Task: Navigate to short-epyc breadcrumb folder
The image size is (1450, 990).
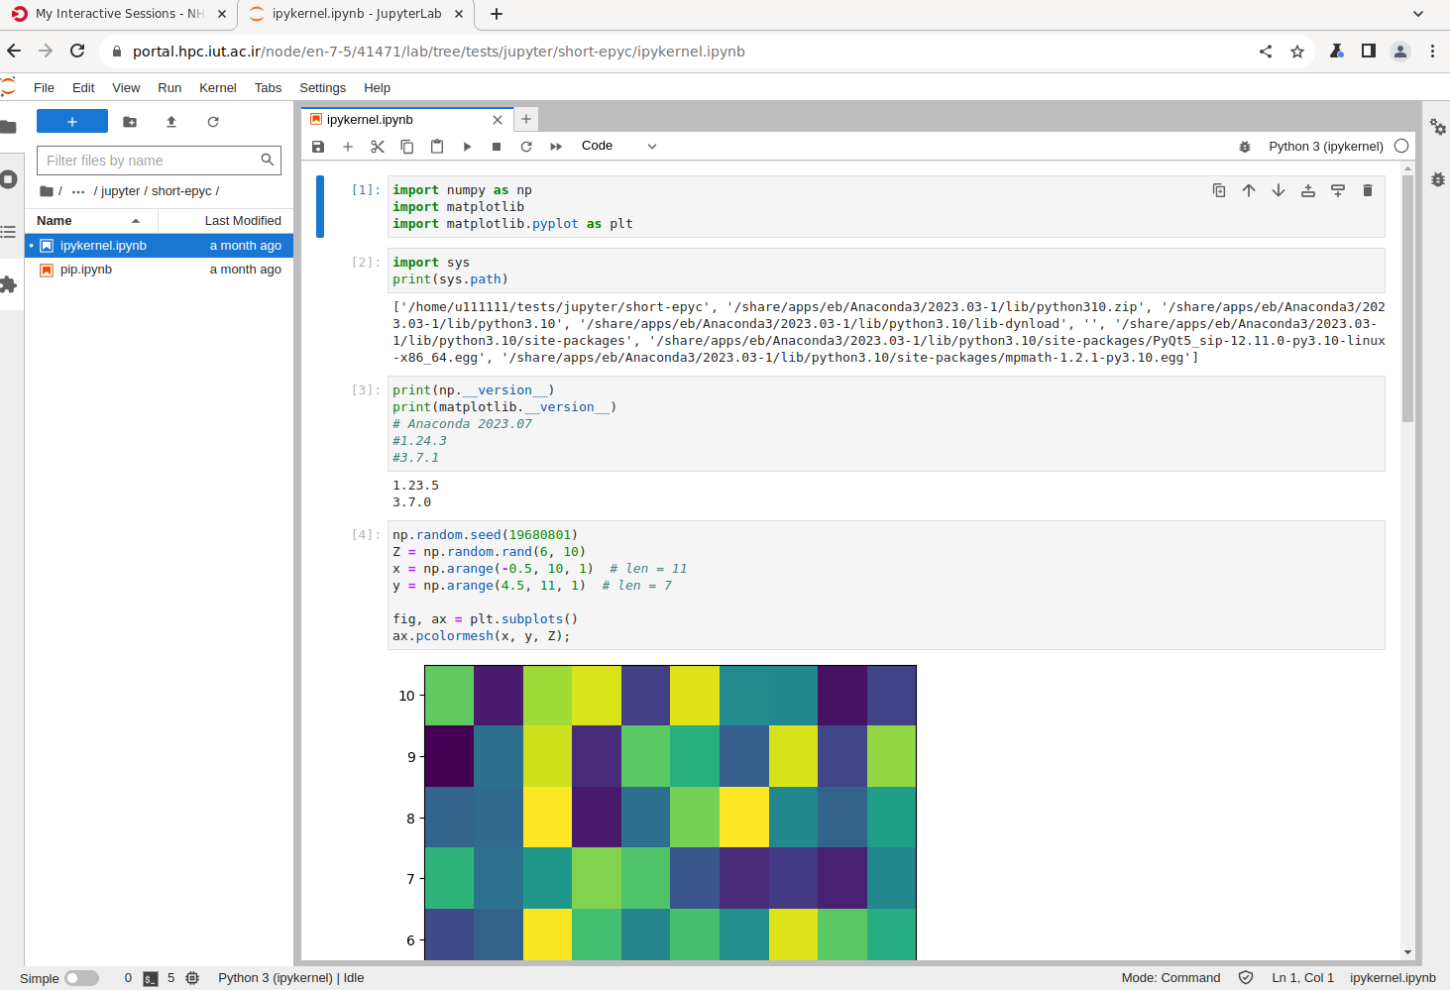Action: pyautogui.click(x=181, y=191)
